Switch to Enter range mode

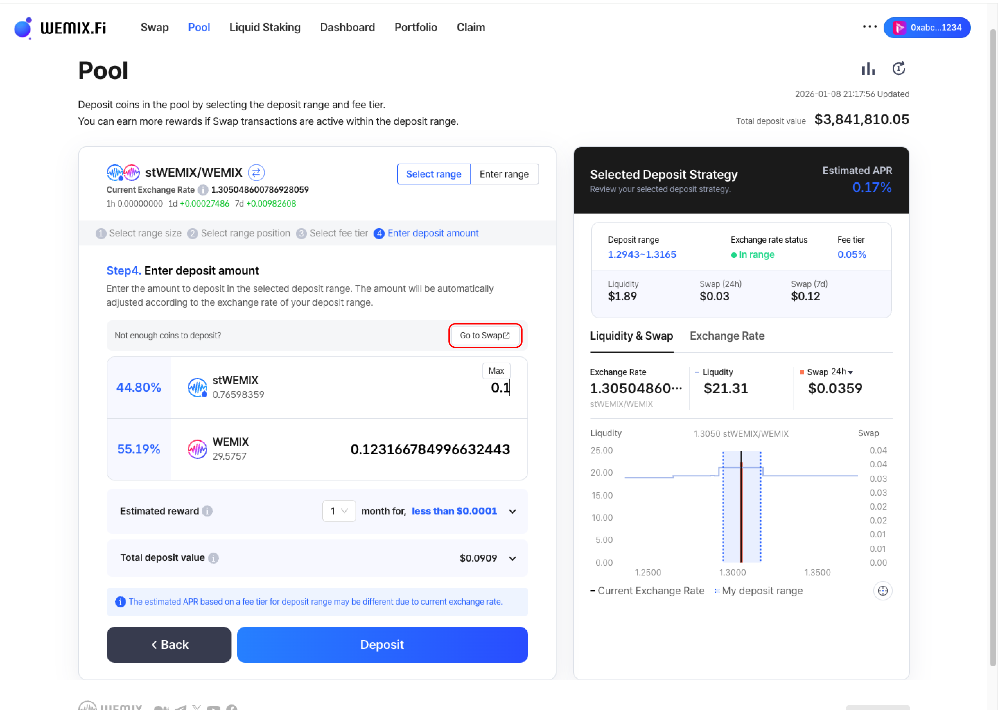click(504, 174)
